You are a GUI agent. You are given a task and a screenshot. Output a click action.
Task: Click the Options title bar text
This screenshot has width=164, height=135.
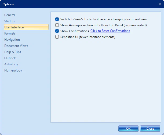coord(9,4)
